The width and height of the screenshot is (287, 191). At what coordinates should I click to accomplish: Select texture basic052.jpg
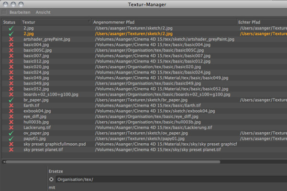(36, 89)
